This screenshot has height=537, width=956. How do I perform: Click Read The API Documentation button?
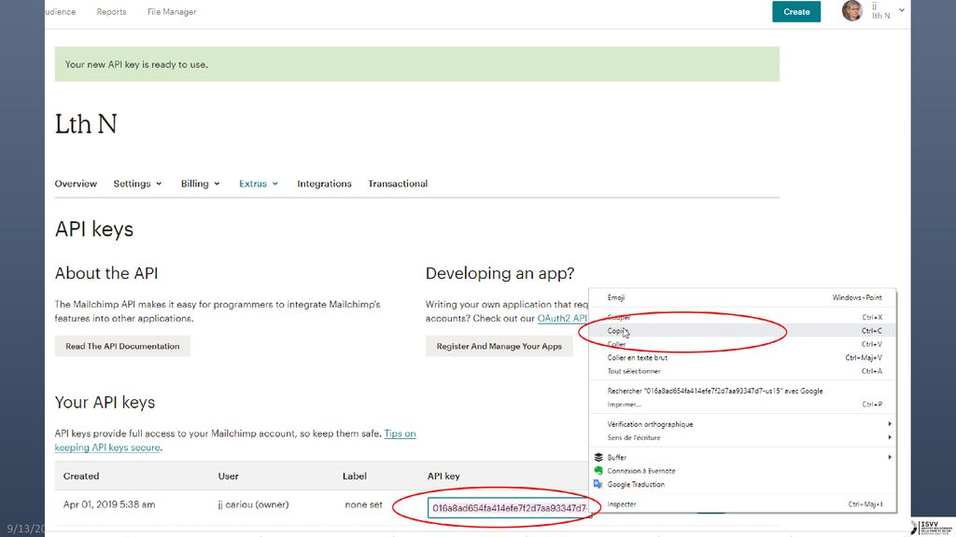point(122,346)
